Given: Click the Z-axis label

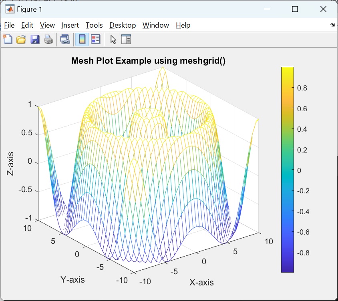Looking at the screenshot, I should [x=10, y=164].
